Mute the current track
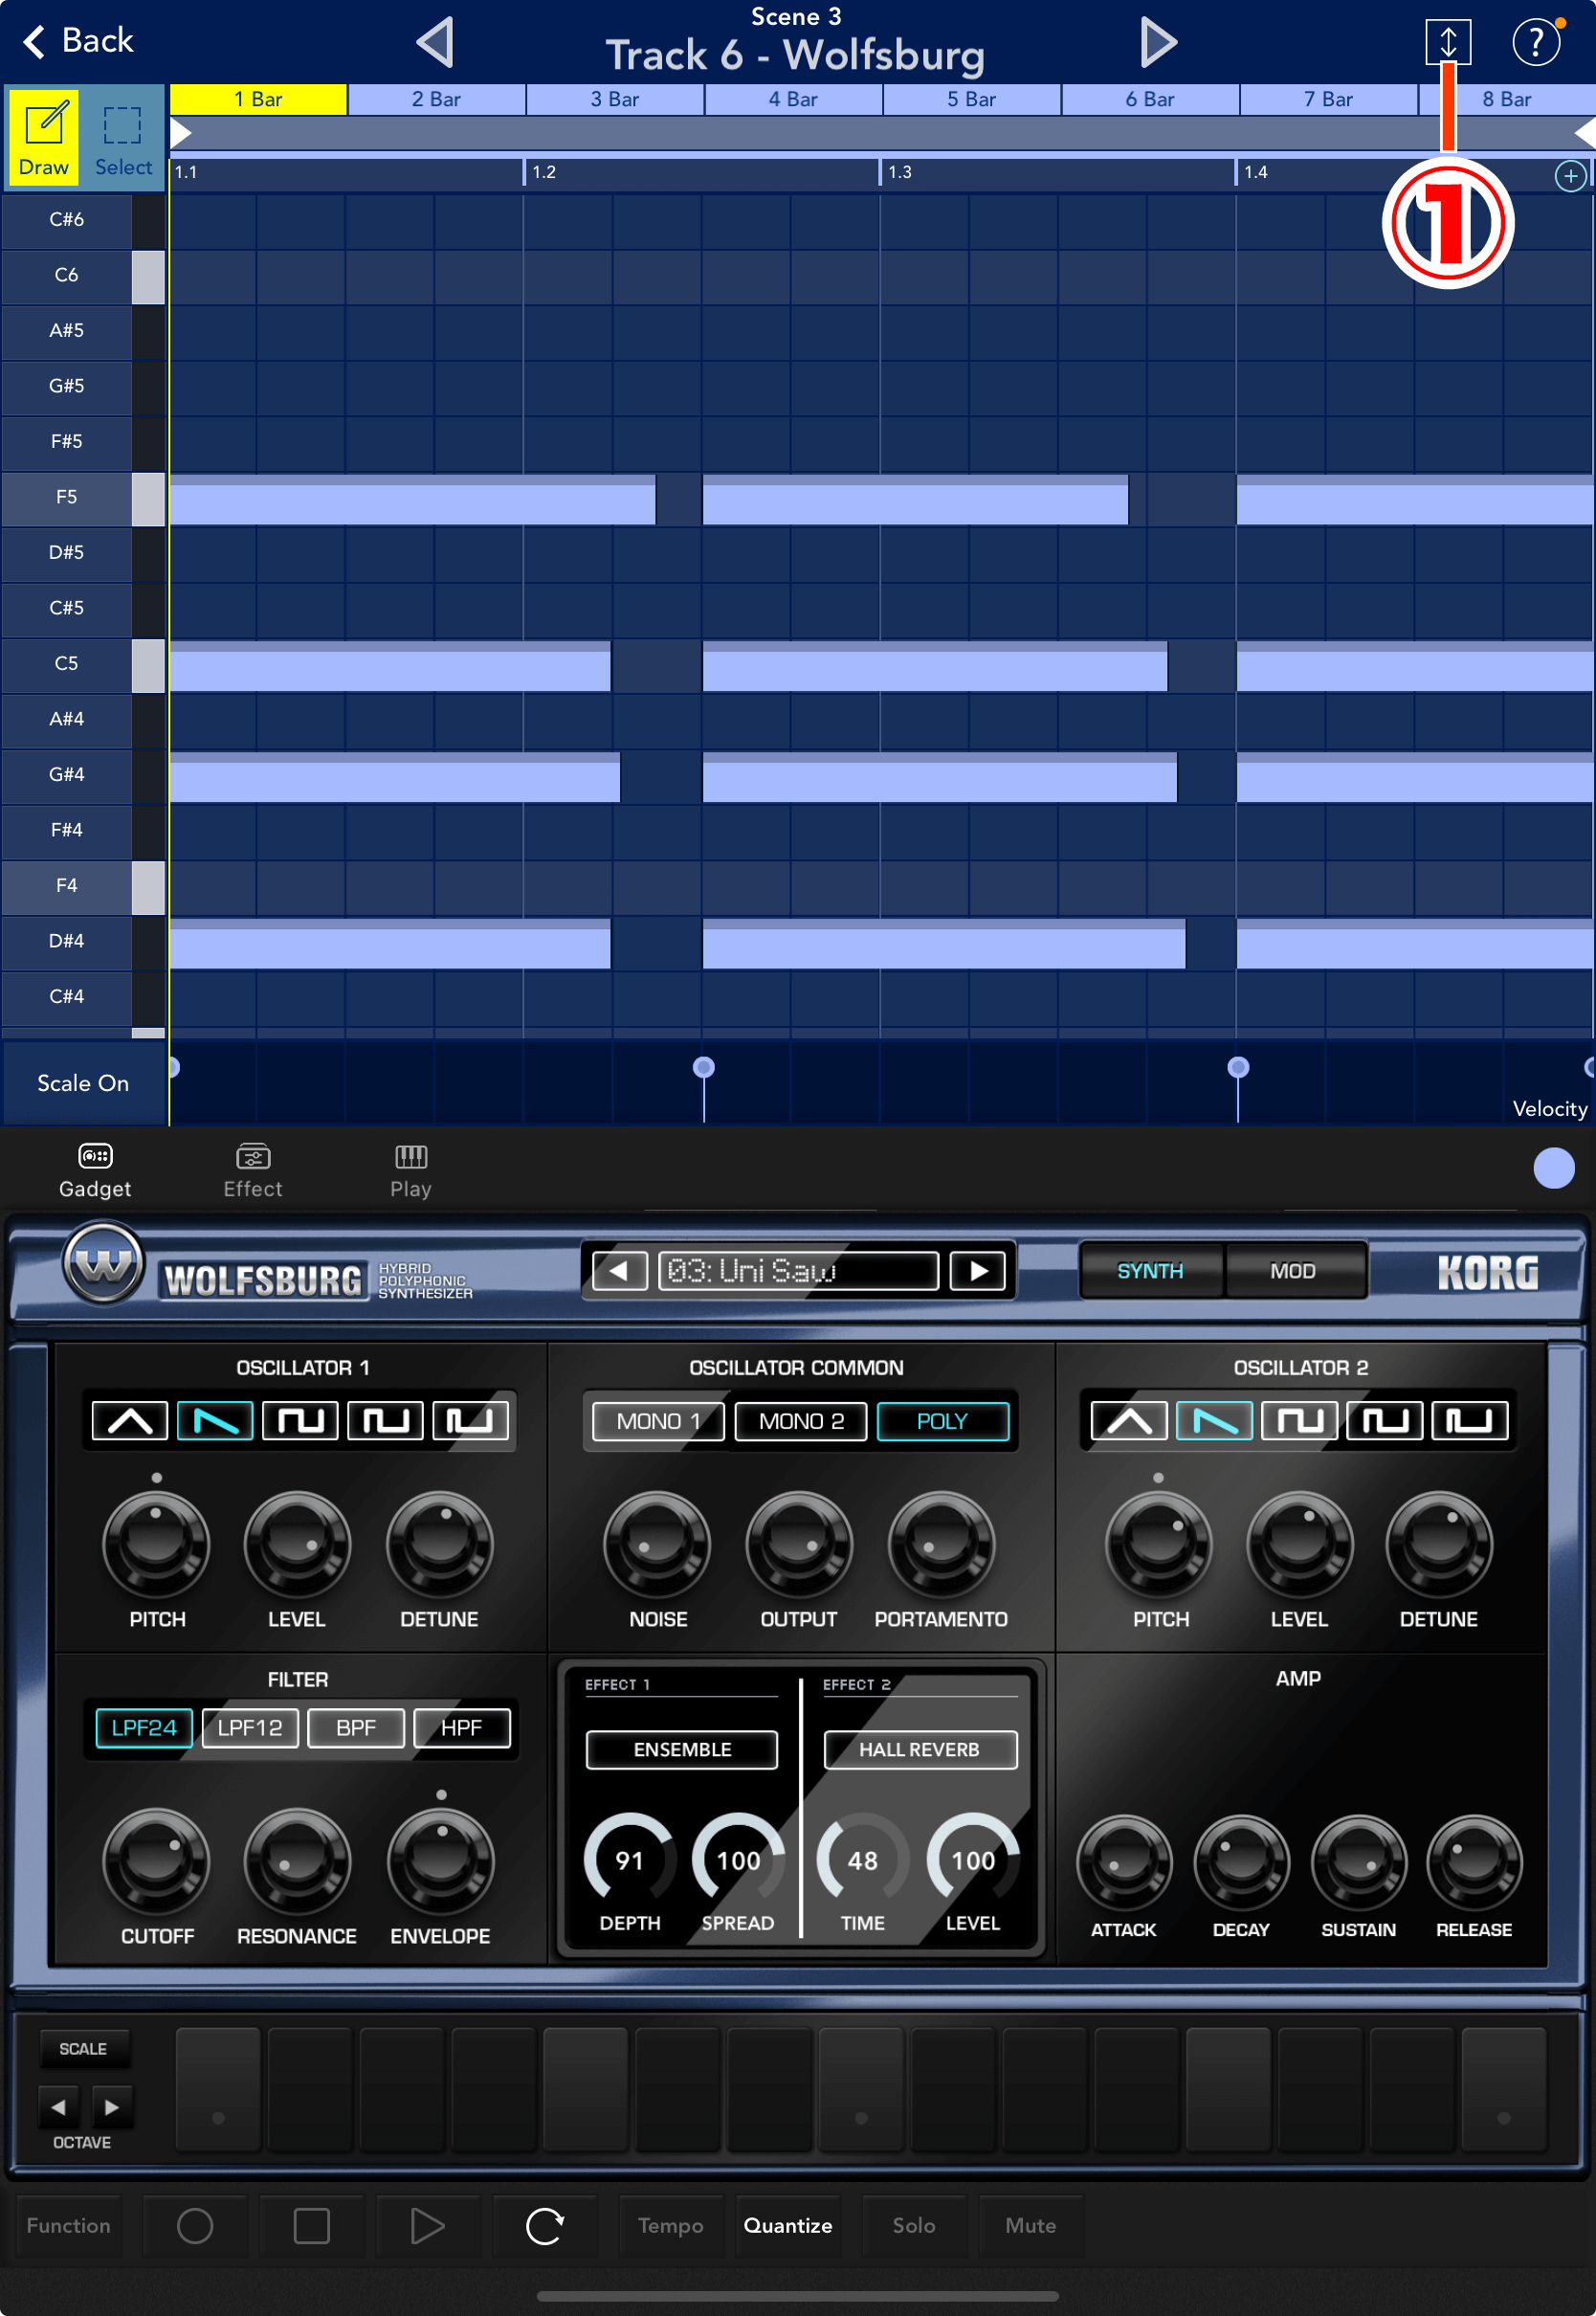Viewport: 1596px width, 2316px height. pyautogui.click(x=1030, y=2225)
